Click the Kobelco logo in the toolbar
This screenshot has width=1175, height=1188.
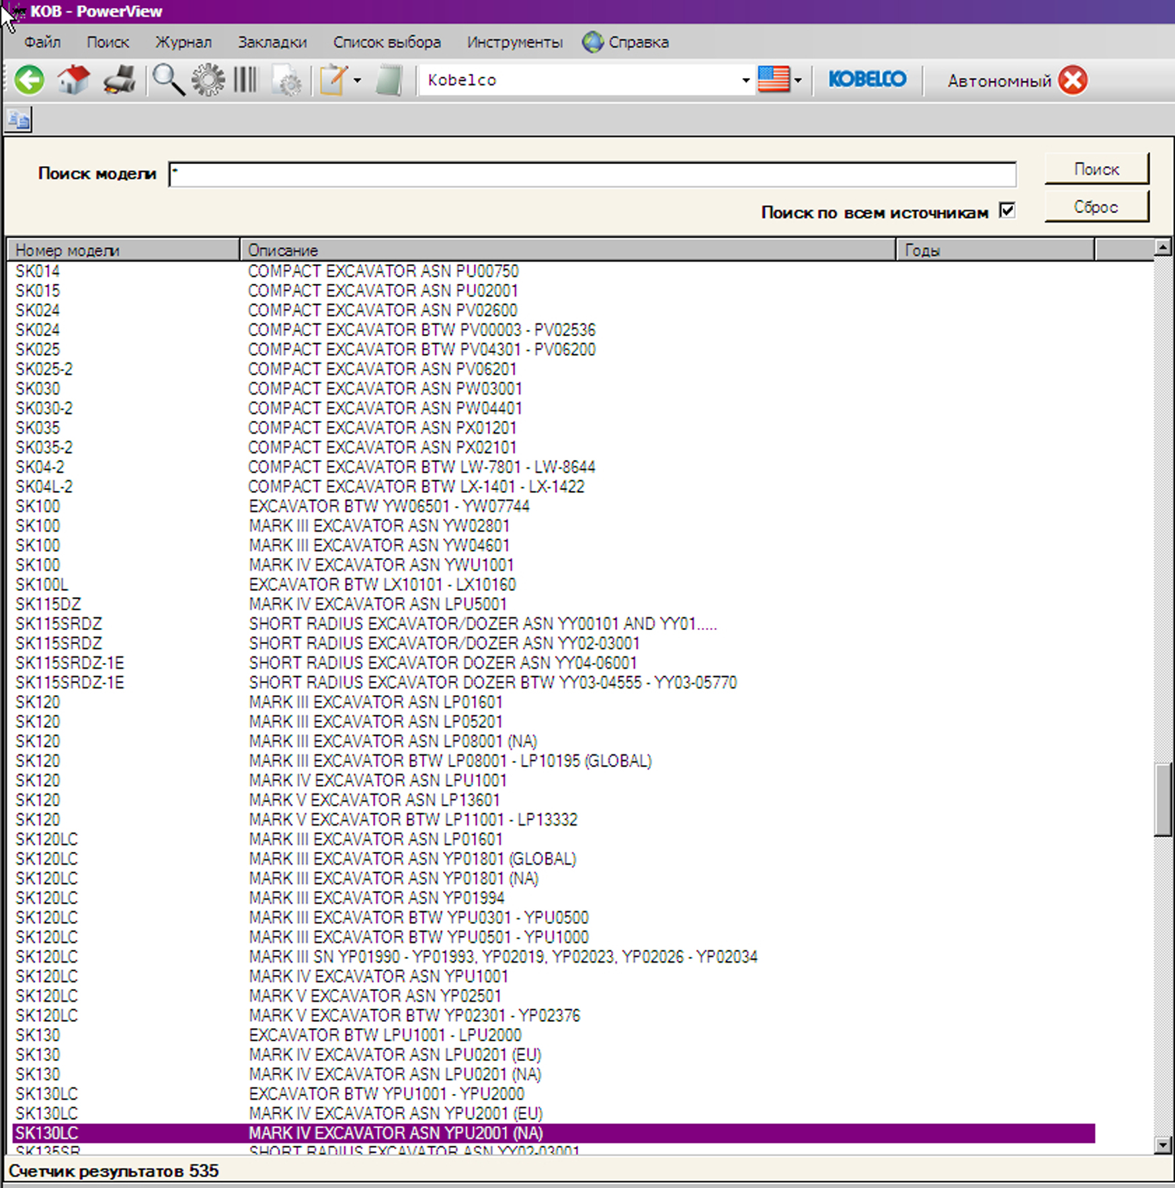867,80
